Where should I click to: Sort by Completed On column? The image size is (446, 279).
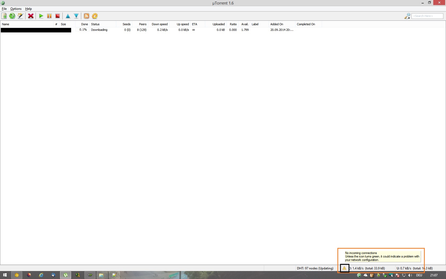pos(308,24)
